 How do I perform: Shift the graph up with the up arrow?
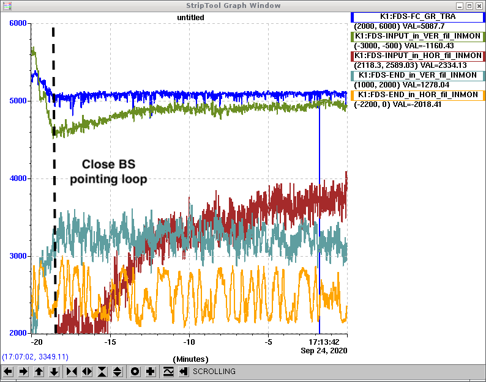click(39, 371)
